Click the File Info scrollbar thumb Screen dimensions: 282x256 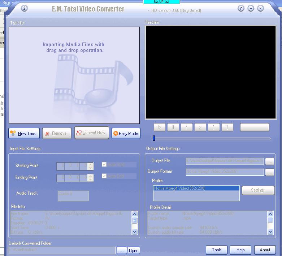click(x=135, y=220)
